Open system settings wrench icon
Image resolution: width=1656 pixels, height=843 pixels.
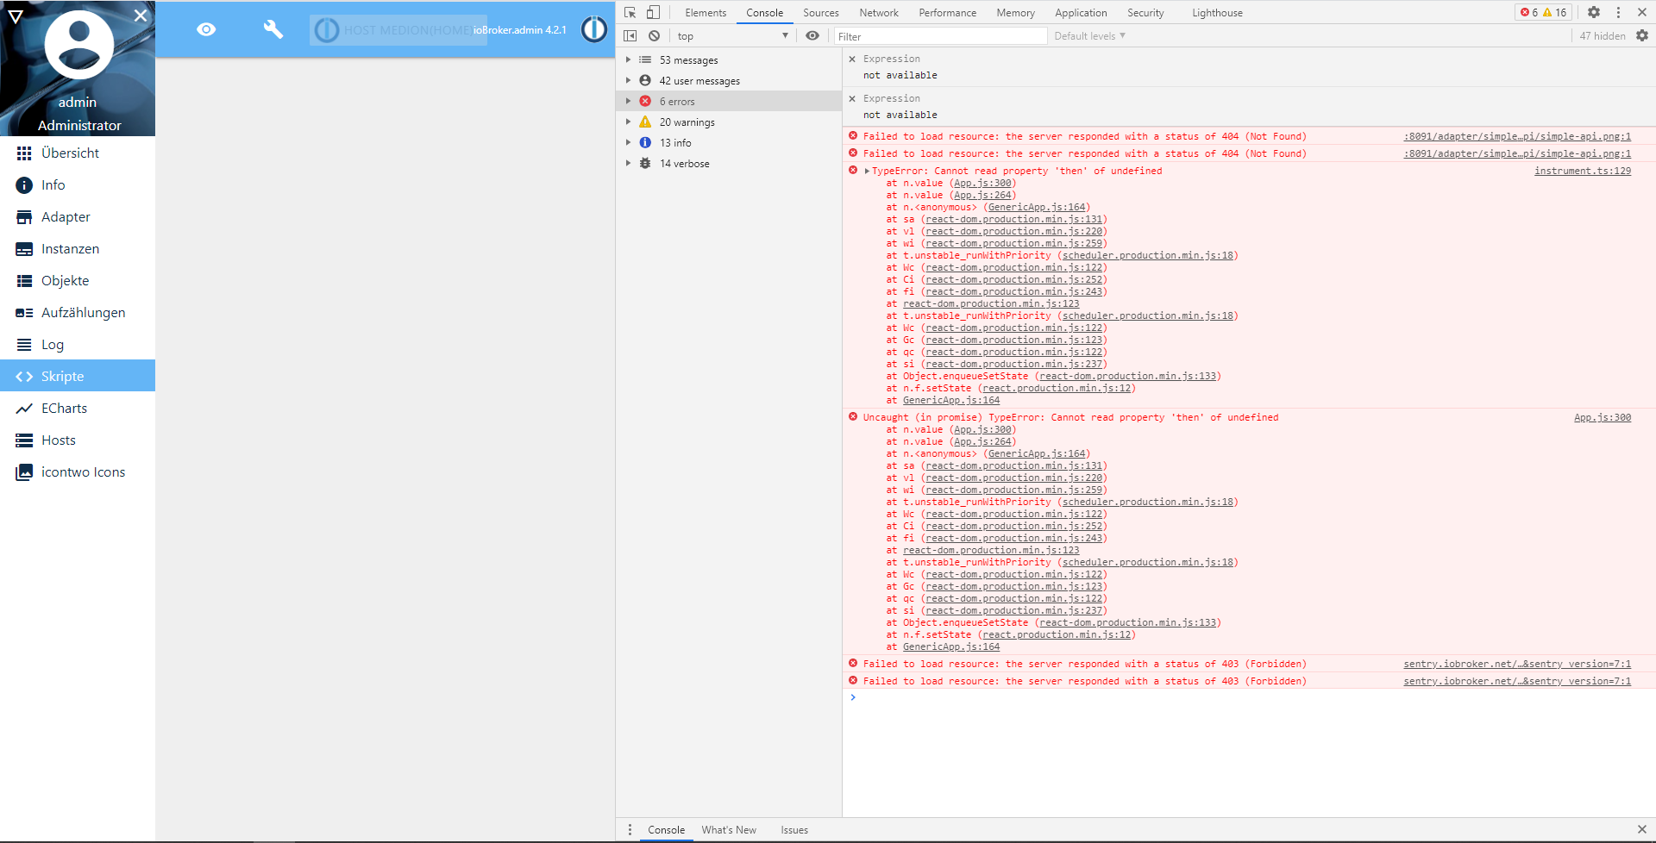[x=273, y=29]
